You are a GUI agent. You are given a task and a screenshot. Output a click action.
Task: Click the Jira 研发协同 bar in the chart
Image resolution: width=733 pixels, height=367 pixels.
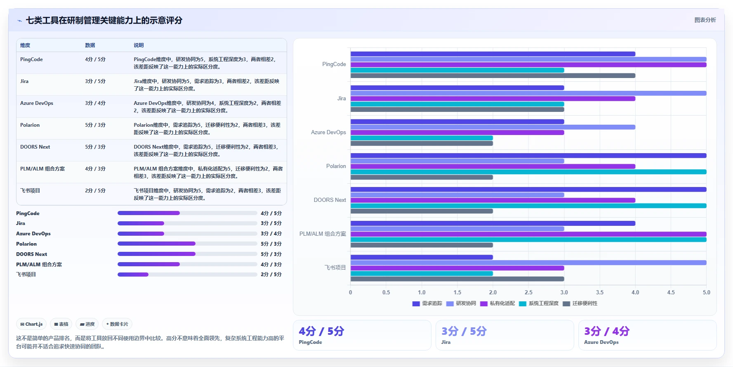[x=528, y=93]
